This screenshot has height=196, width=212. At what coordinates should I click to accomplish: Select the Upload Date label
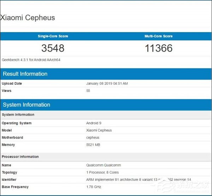[12, 84]
